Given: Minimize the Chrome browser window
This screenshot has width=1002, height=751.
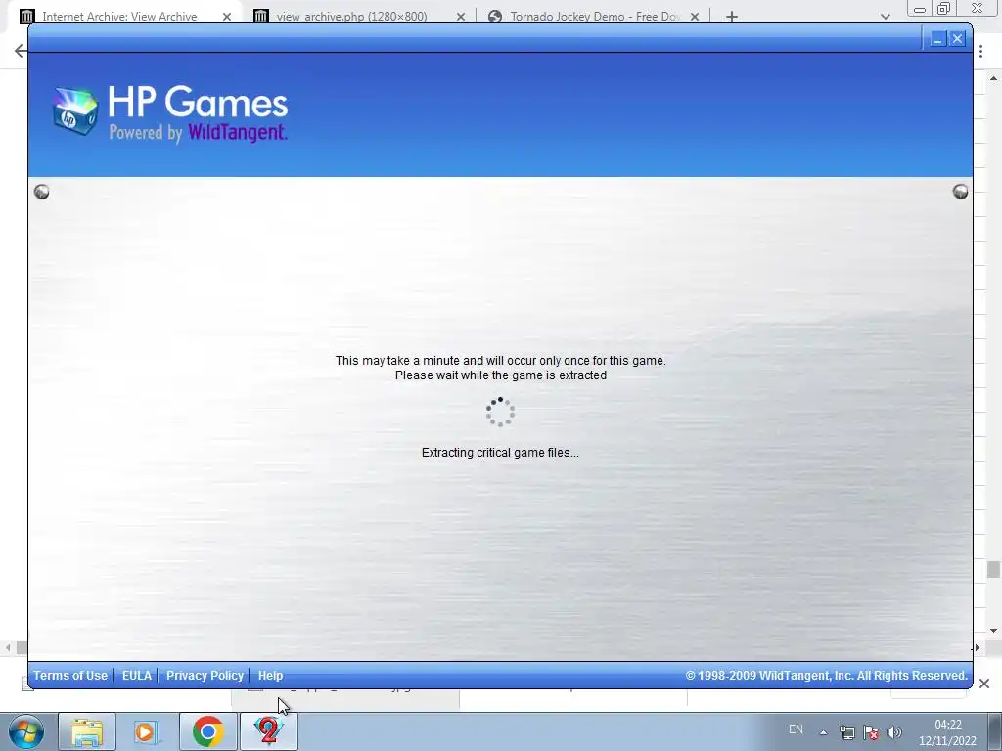Looking at the screenshot, I should click(920, 8).
